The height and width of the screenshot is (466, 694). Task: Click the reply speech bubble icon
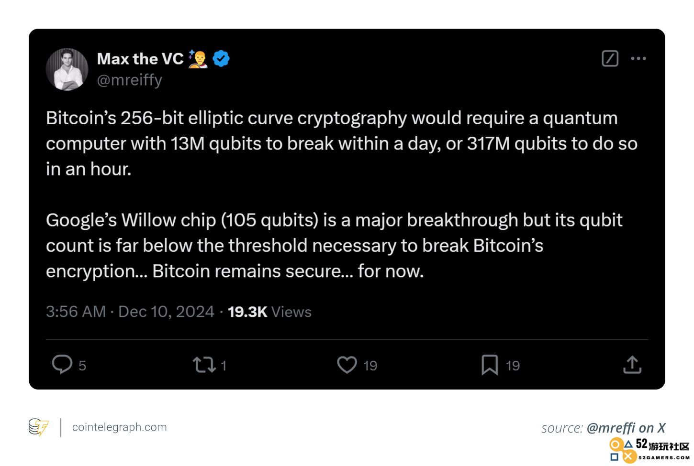click(x=62, y=365)
